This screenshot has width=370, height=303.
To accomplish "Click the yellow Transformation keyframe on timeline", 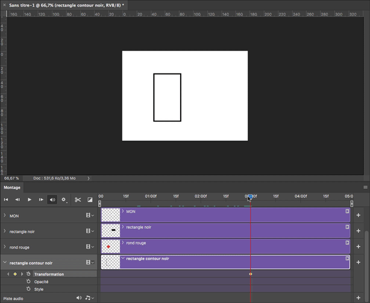I will [251, 274].
